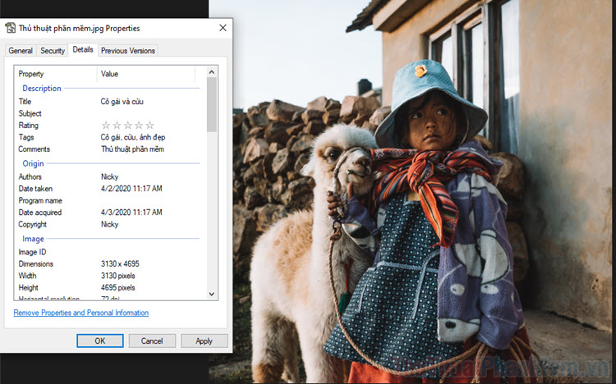This screenshot has height=384, width=616.
Task: Edit the Title value "Cô gái và cừu"
Action: [122, 102]
